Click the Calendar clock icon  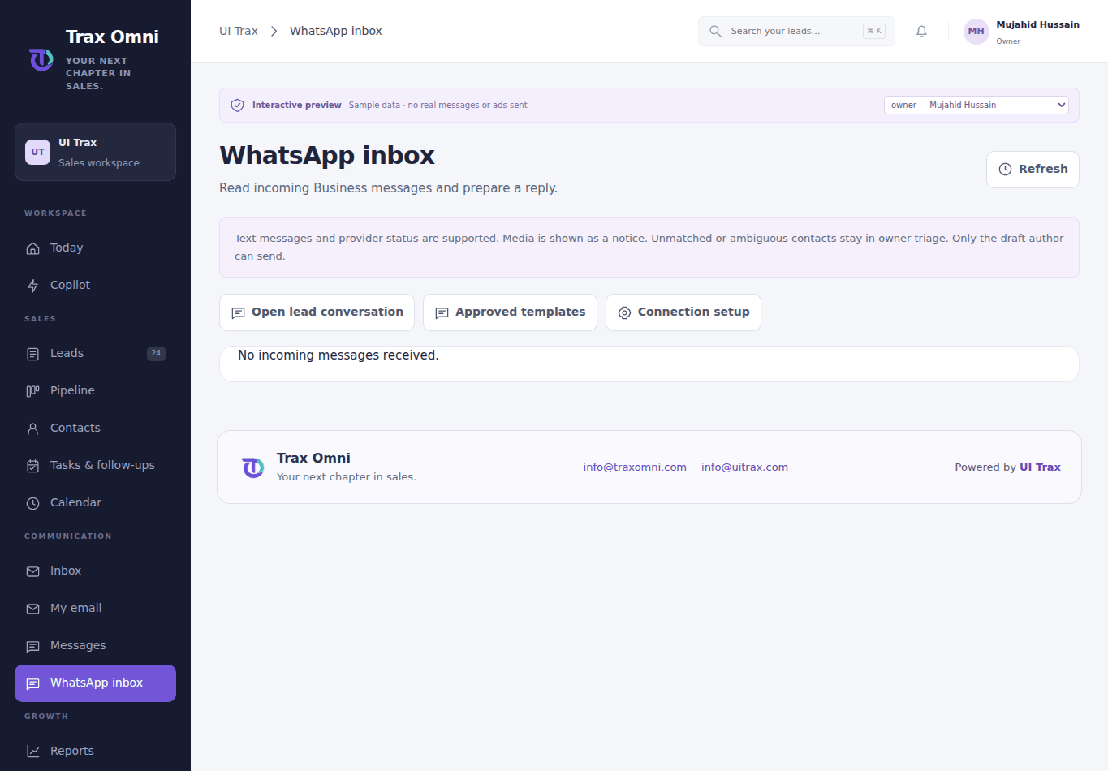tap(33, 503)
